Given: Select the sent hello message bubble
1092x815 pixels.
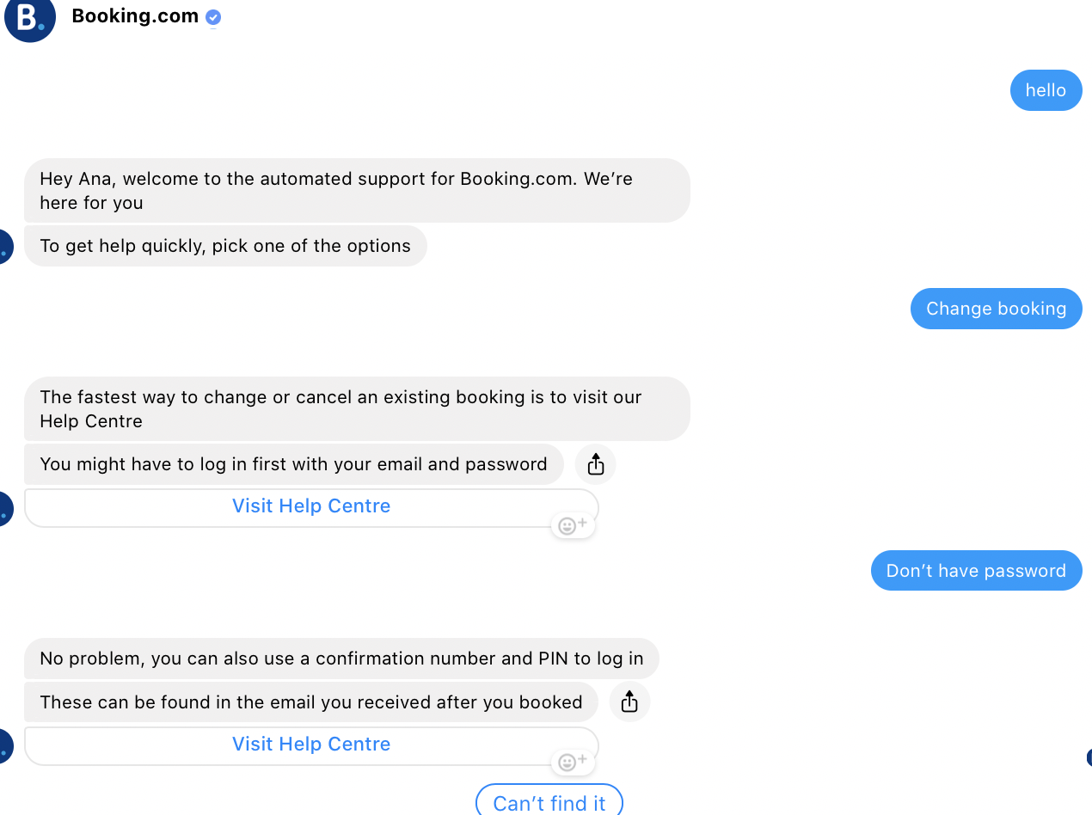Looking at the screenshot, I should [1046, 90].
